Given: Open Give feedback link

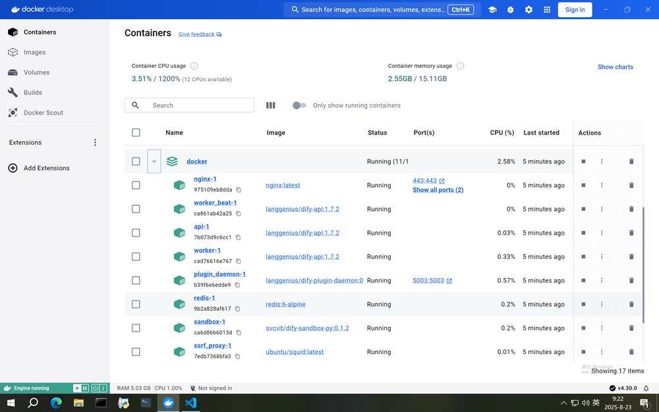Looking at the screenshot, I should click(x=200, y=34).
